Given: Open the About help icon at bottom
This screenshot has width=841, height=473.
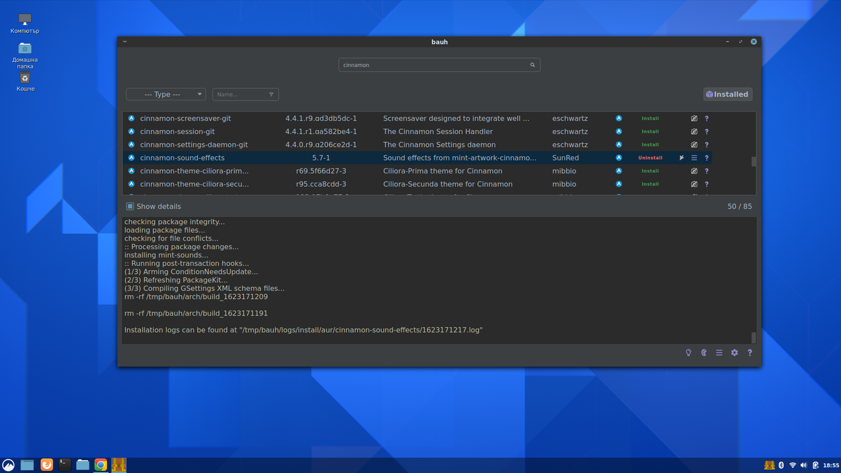Looking at the screenshot, I should pos(750,353).
